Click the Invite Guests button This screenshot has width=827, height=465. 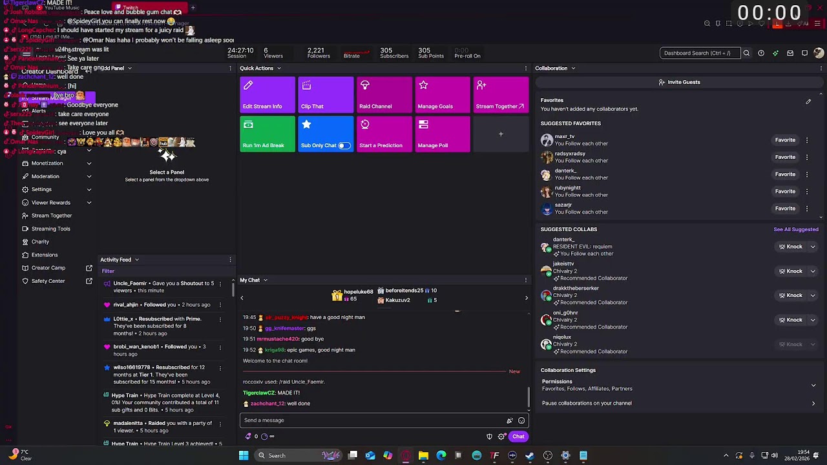[679, 83]
